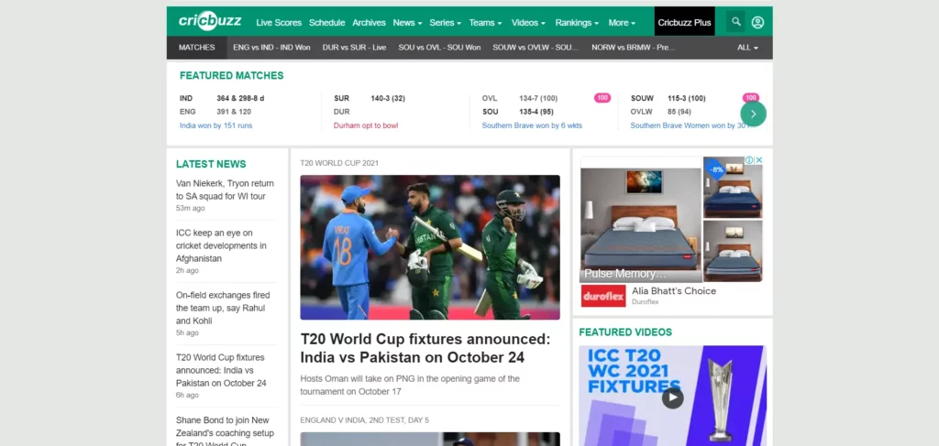Open the ALL matches dropdown

pos(747,48)
